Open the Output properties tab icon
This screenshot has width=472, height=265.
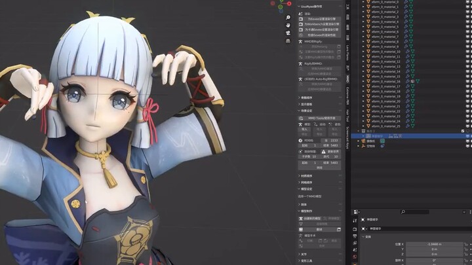355,236
